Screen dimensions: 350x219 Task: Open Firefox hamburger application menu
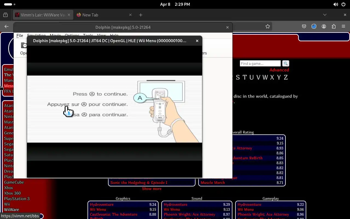[343, 26]
